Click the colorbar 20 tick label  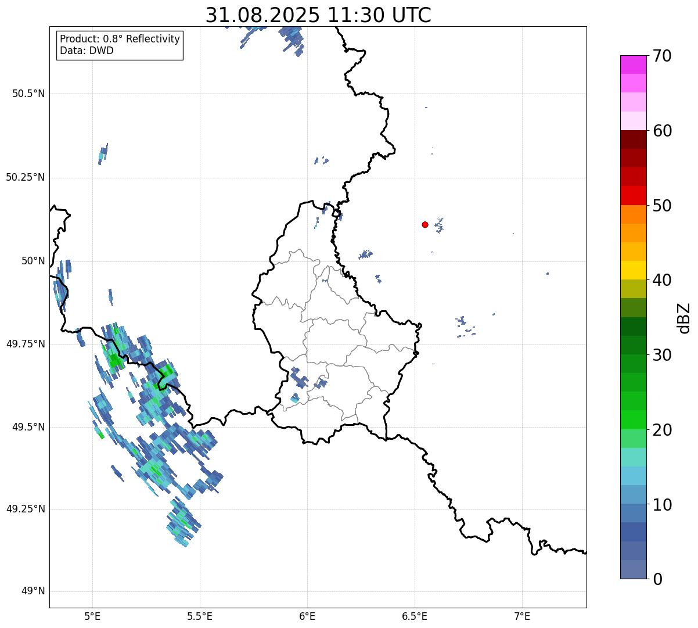[662, 430]
